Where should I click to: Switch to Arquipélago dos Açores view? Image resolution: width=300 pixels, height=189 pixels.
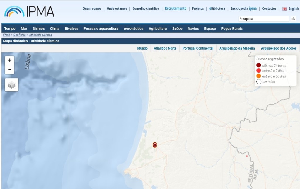[279, 48]
